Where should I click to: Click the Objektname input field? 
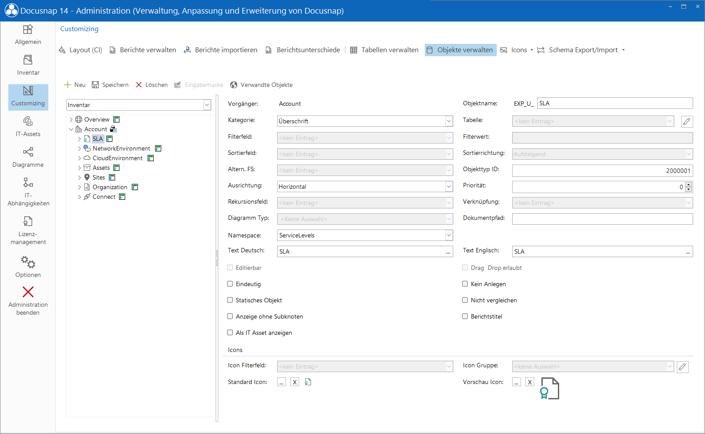point(615,103)
